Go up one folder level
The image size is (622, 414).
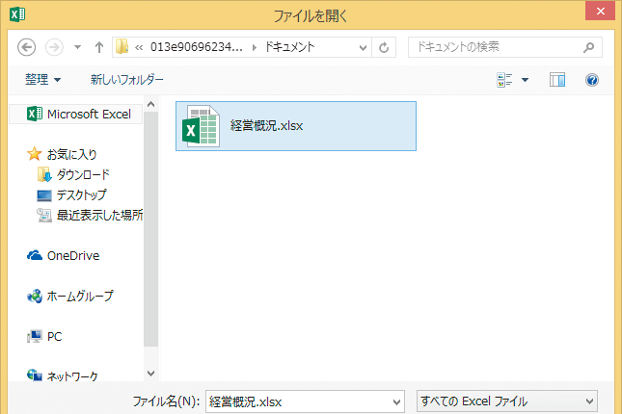click(99, 47)
